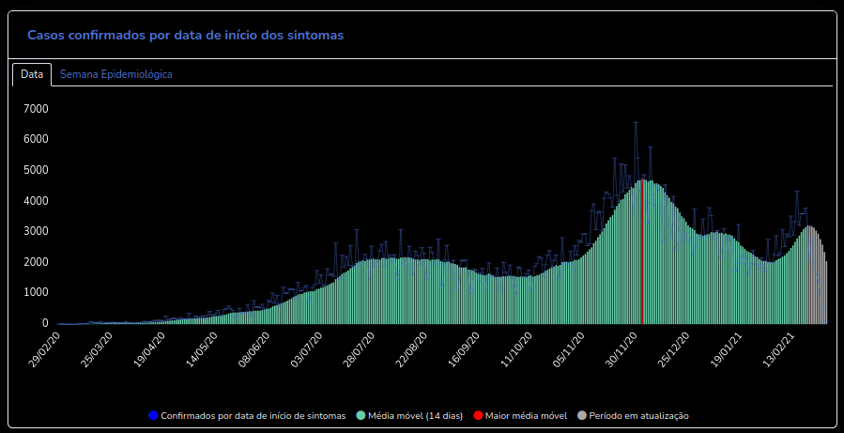Click the blue Confirmados legend dot
Screen dimensions: 844x433
[154, 415]
